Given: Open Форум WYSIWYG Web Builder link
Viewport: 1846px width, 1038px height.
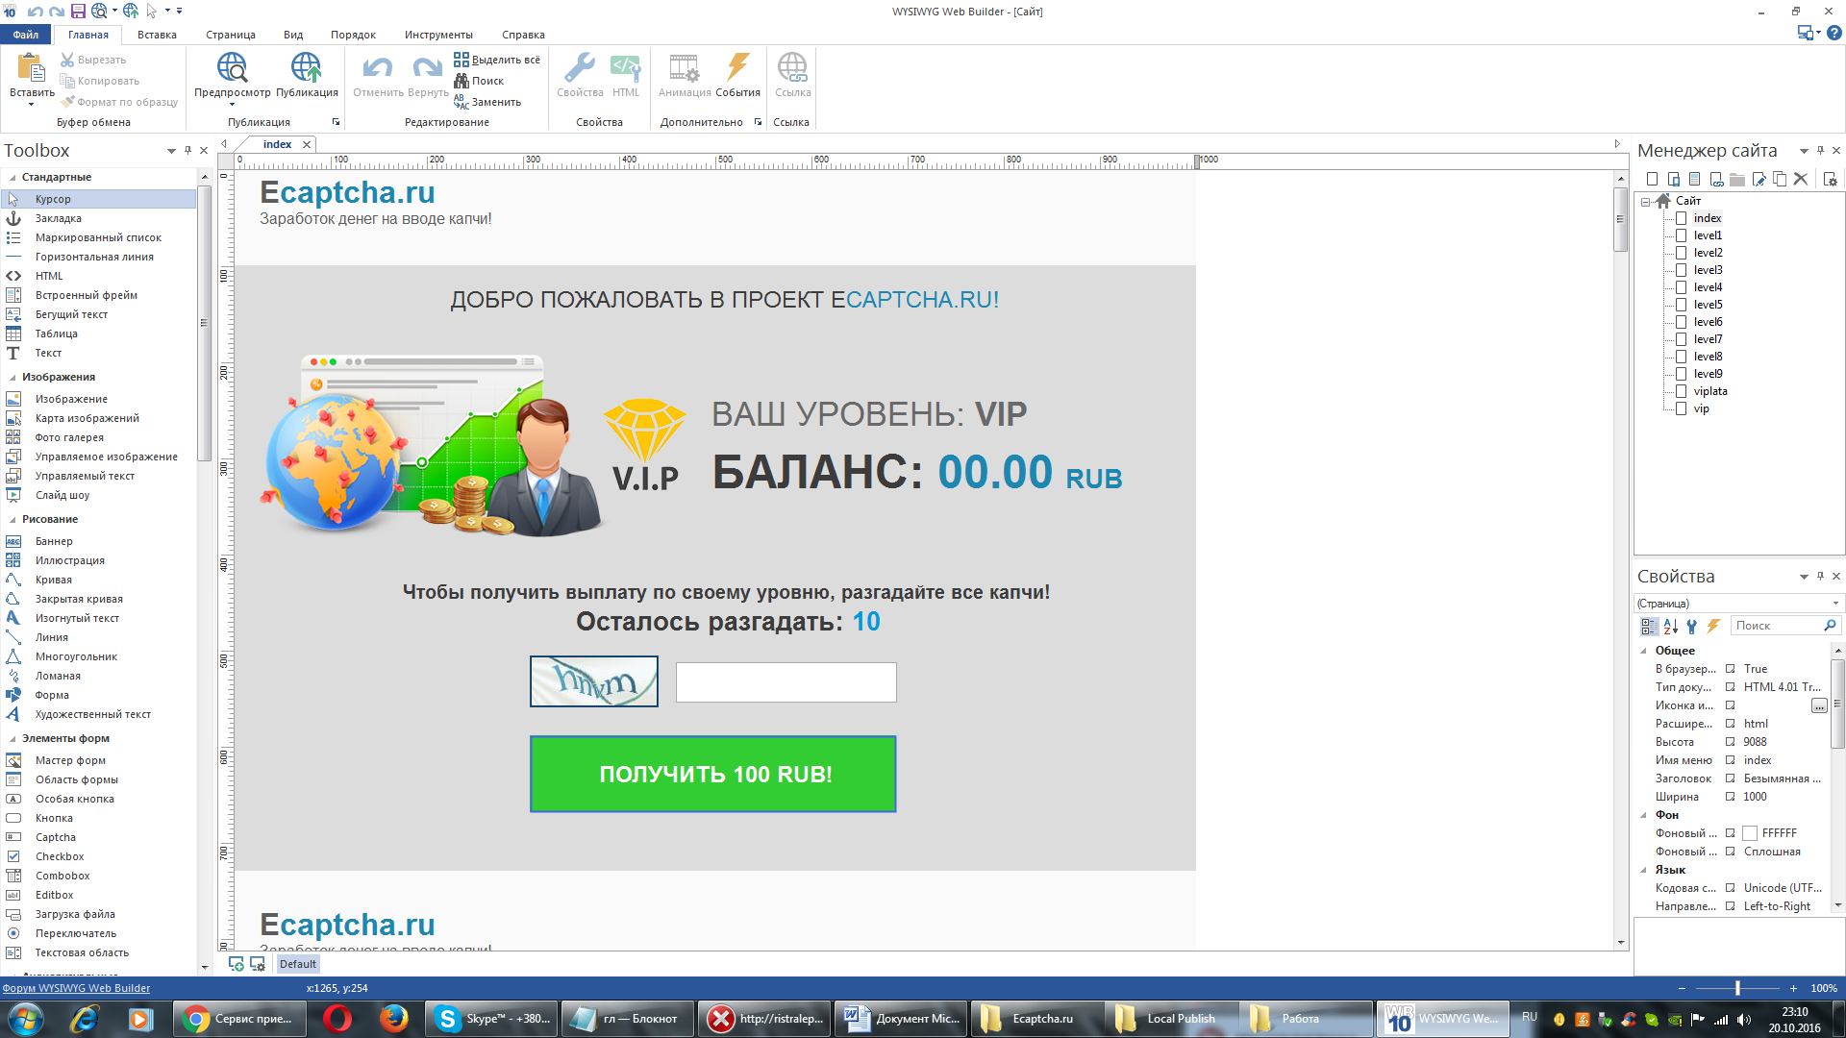Looking at the screenshot, I should (76, 988).
